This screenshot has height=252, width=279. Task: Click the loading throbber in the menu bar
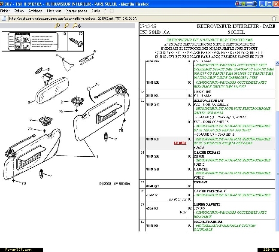112,11
